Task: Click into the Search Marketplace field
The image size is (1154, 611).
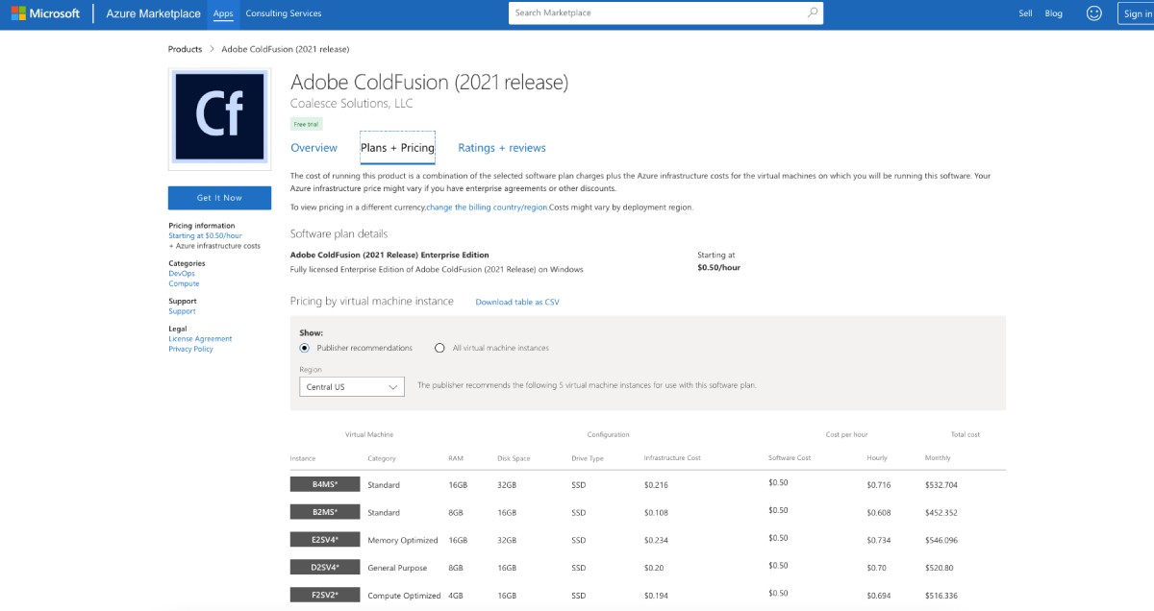Action: (654, 12)
